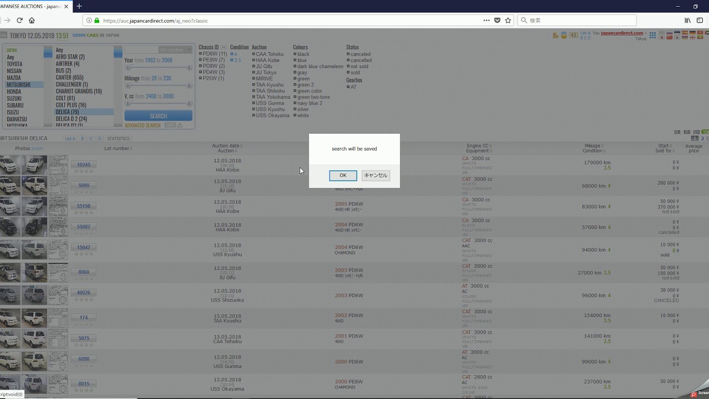
Task: Open a new tab with plus icon
Action: 79,6
